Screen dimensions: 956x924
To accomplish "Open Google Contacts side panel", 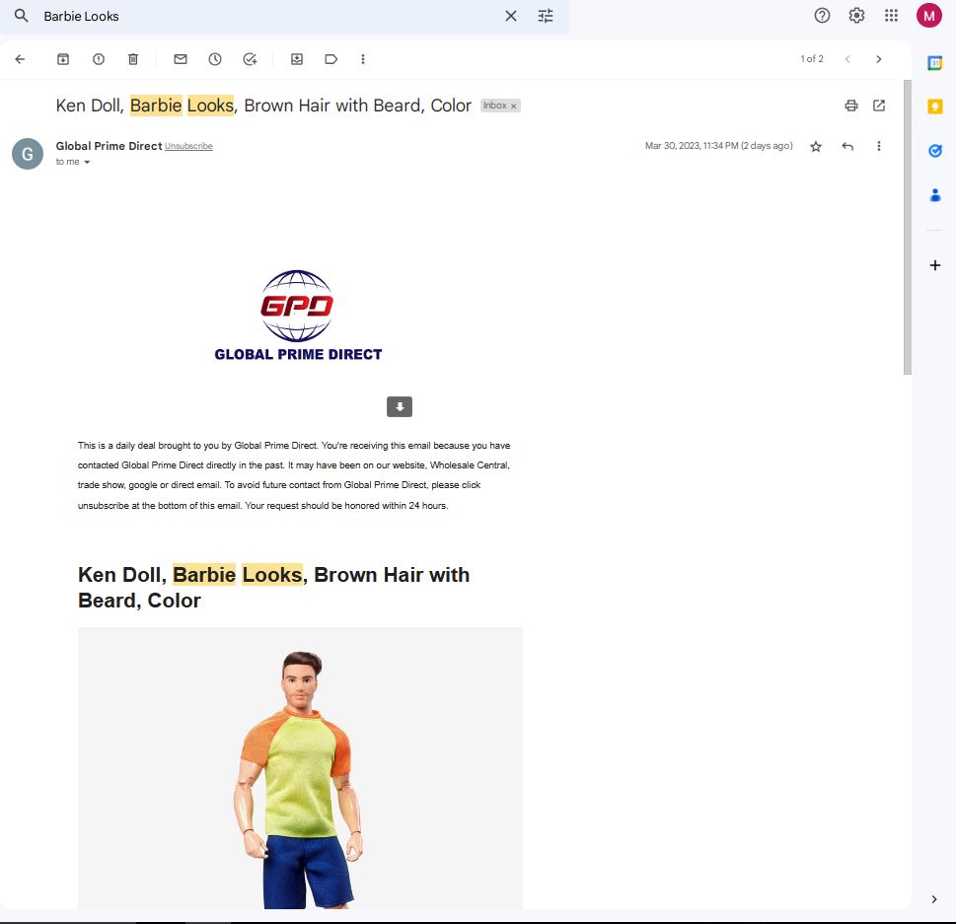I will pyautogui.click(x=934, y=195).
